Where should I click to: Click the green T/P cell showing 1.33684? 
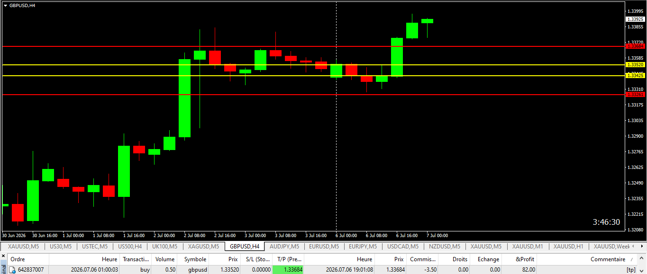[288, 270]
